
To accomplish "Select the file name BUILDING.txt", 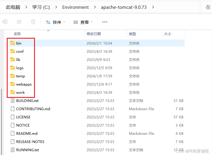I will [27, 101].
